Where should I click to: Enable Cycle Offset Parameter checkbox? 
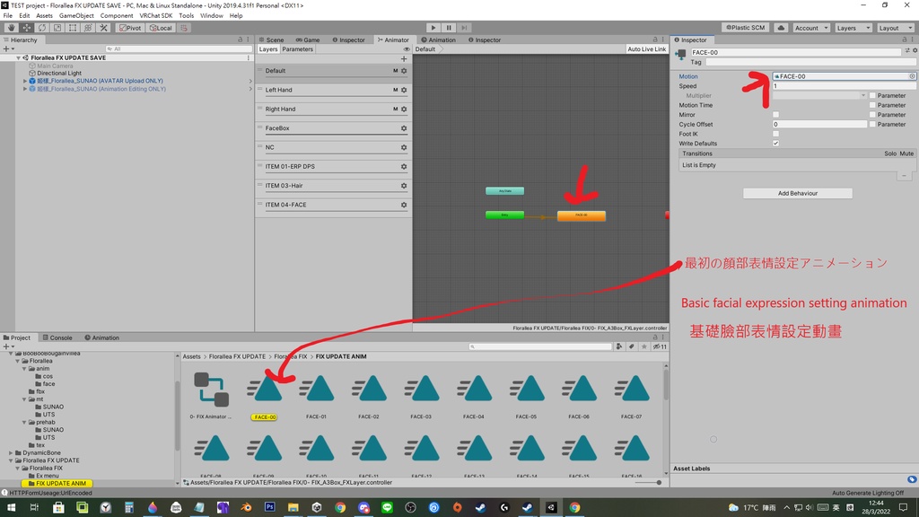coord(872,124)
